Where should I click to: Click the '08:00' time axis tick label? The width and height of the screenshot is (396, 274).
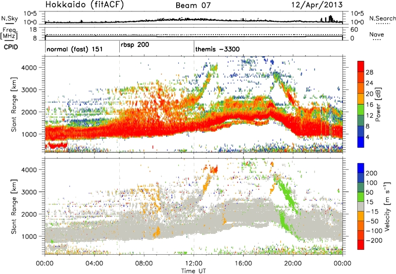(144, 264)
